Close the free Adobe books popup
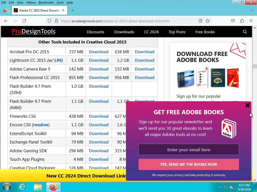Screen dimensions: 257x192 (247, 105)
